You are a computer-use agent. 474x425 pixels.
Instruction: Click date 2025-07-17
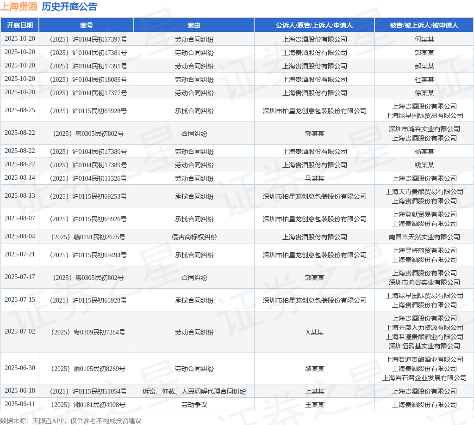pyautogui.click(x=20, y=277)
